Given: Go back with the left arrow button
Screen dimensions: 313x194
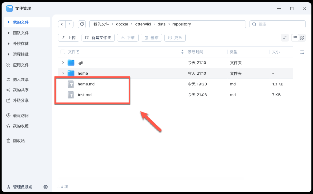Looking at the screenshot, I should click(62, 24).
